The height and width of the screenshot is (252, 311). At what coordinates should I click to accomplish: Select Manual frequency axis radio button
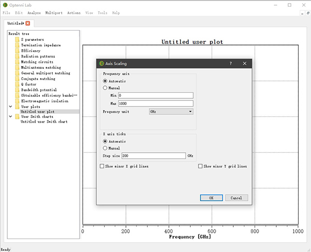click(x=106, y=88)
